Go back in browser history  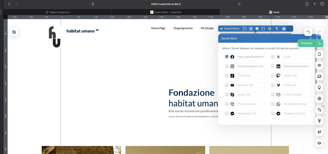(x=9, y=4)
